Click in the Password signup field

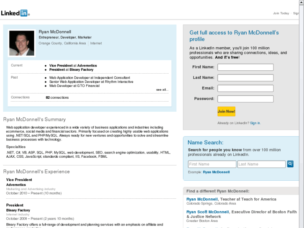coord(245,99)
